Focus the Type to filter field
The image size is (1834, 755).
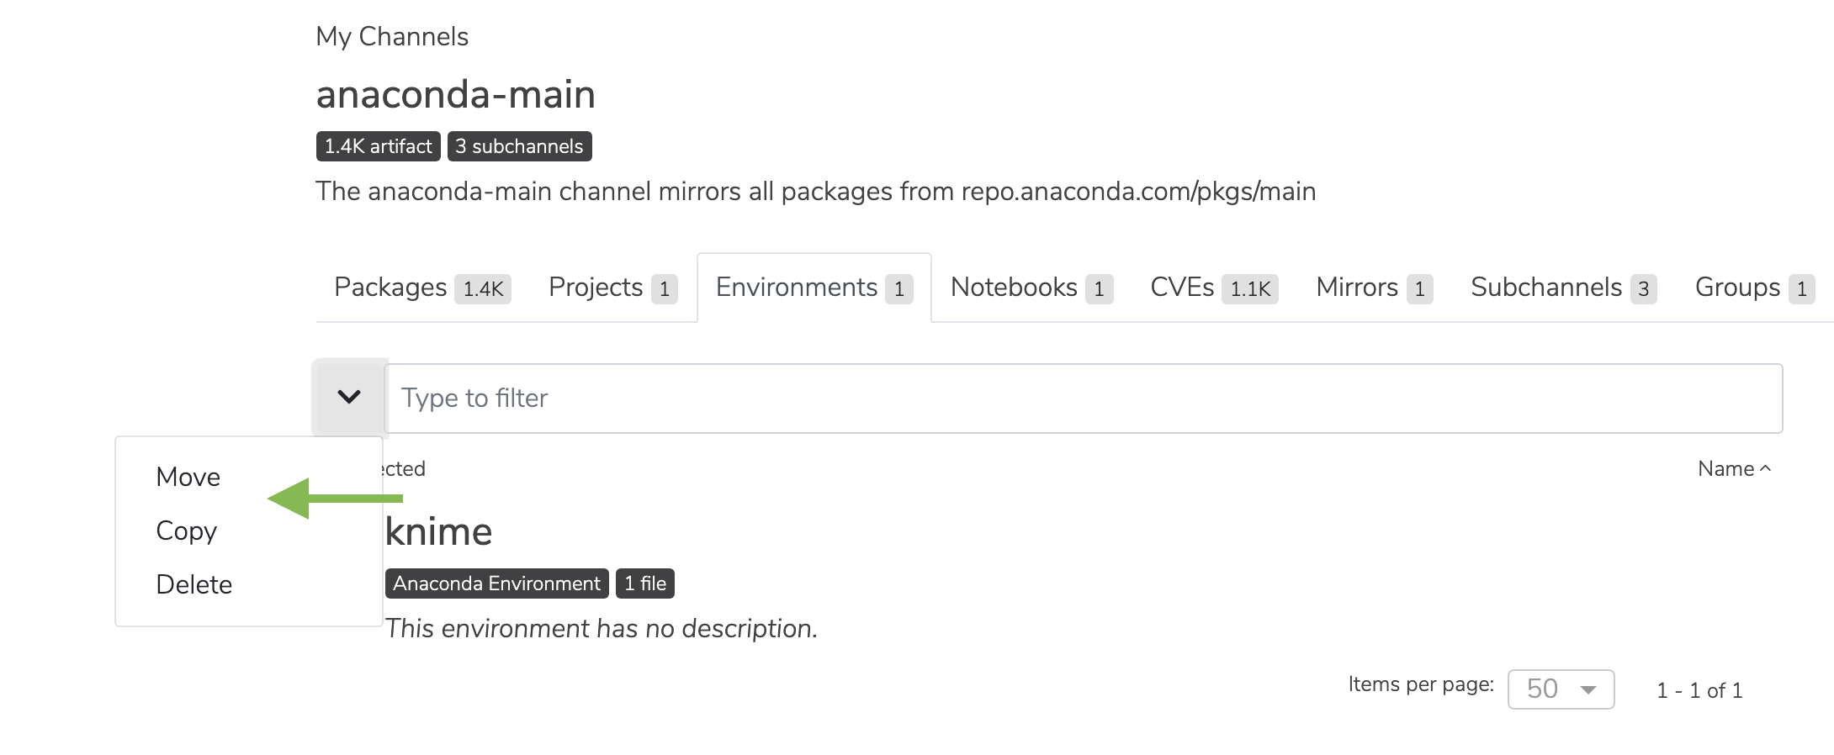[1084, 398]
